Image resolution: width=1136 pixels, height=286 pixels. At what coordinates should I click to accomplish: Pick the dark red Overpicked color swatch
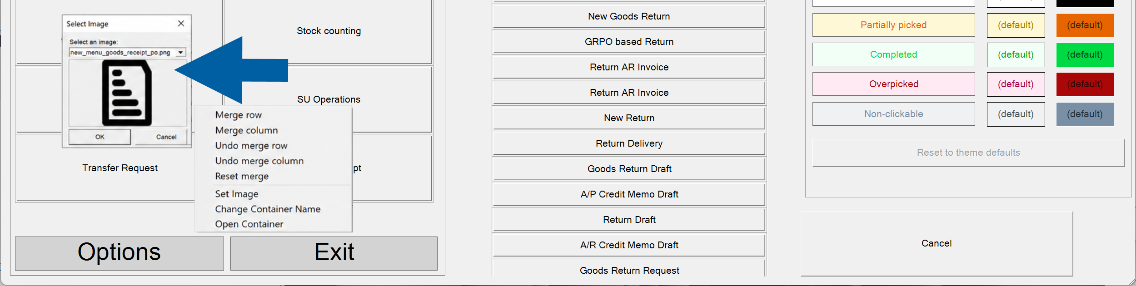1085,84
